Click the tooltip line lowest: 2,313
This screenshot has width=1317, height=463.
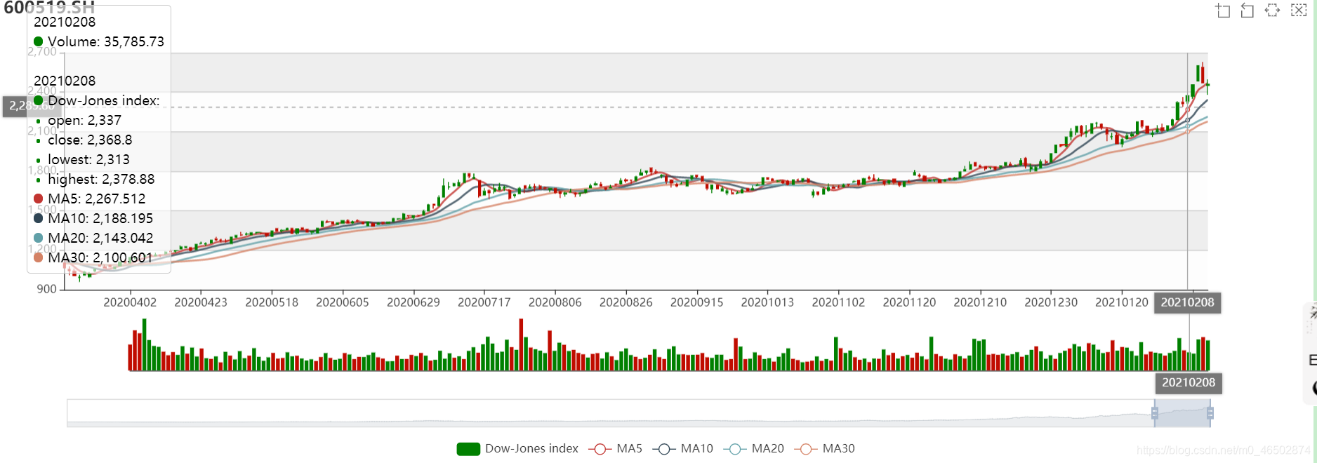click(82, 159)
